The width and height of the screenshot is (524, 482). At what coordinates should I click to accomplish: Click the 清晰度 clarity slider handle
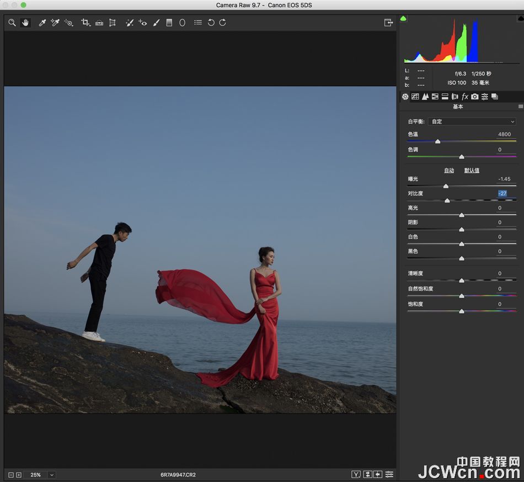click(x=462, y=280)
